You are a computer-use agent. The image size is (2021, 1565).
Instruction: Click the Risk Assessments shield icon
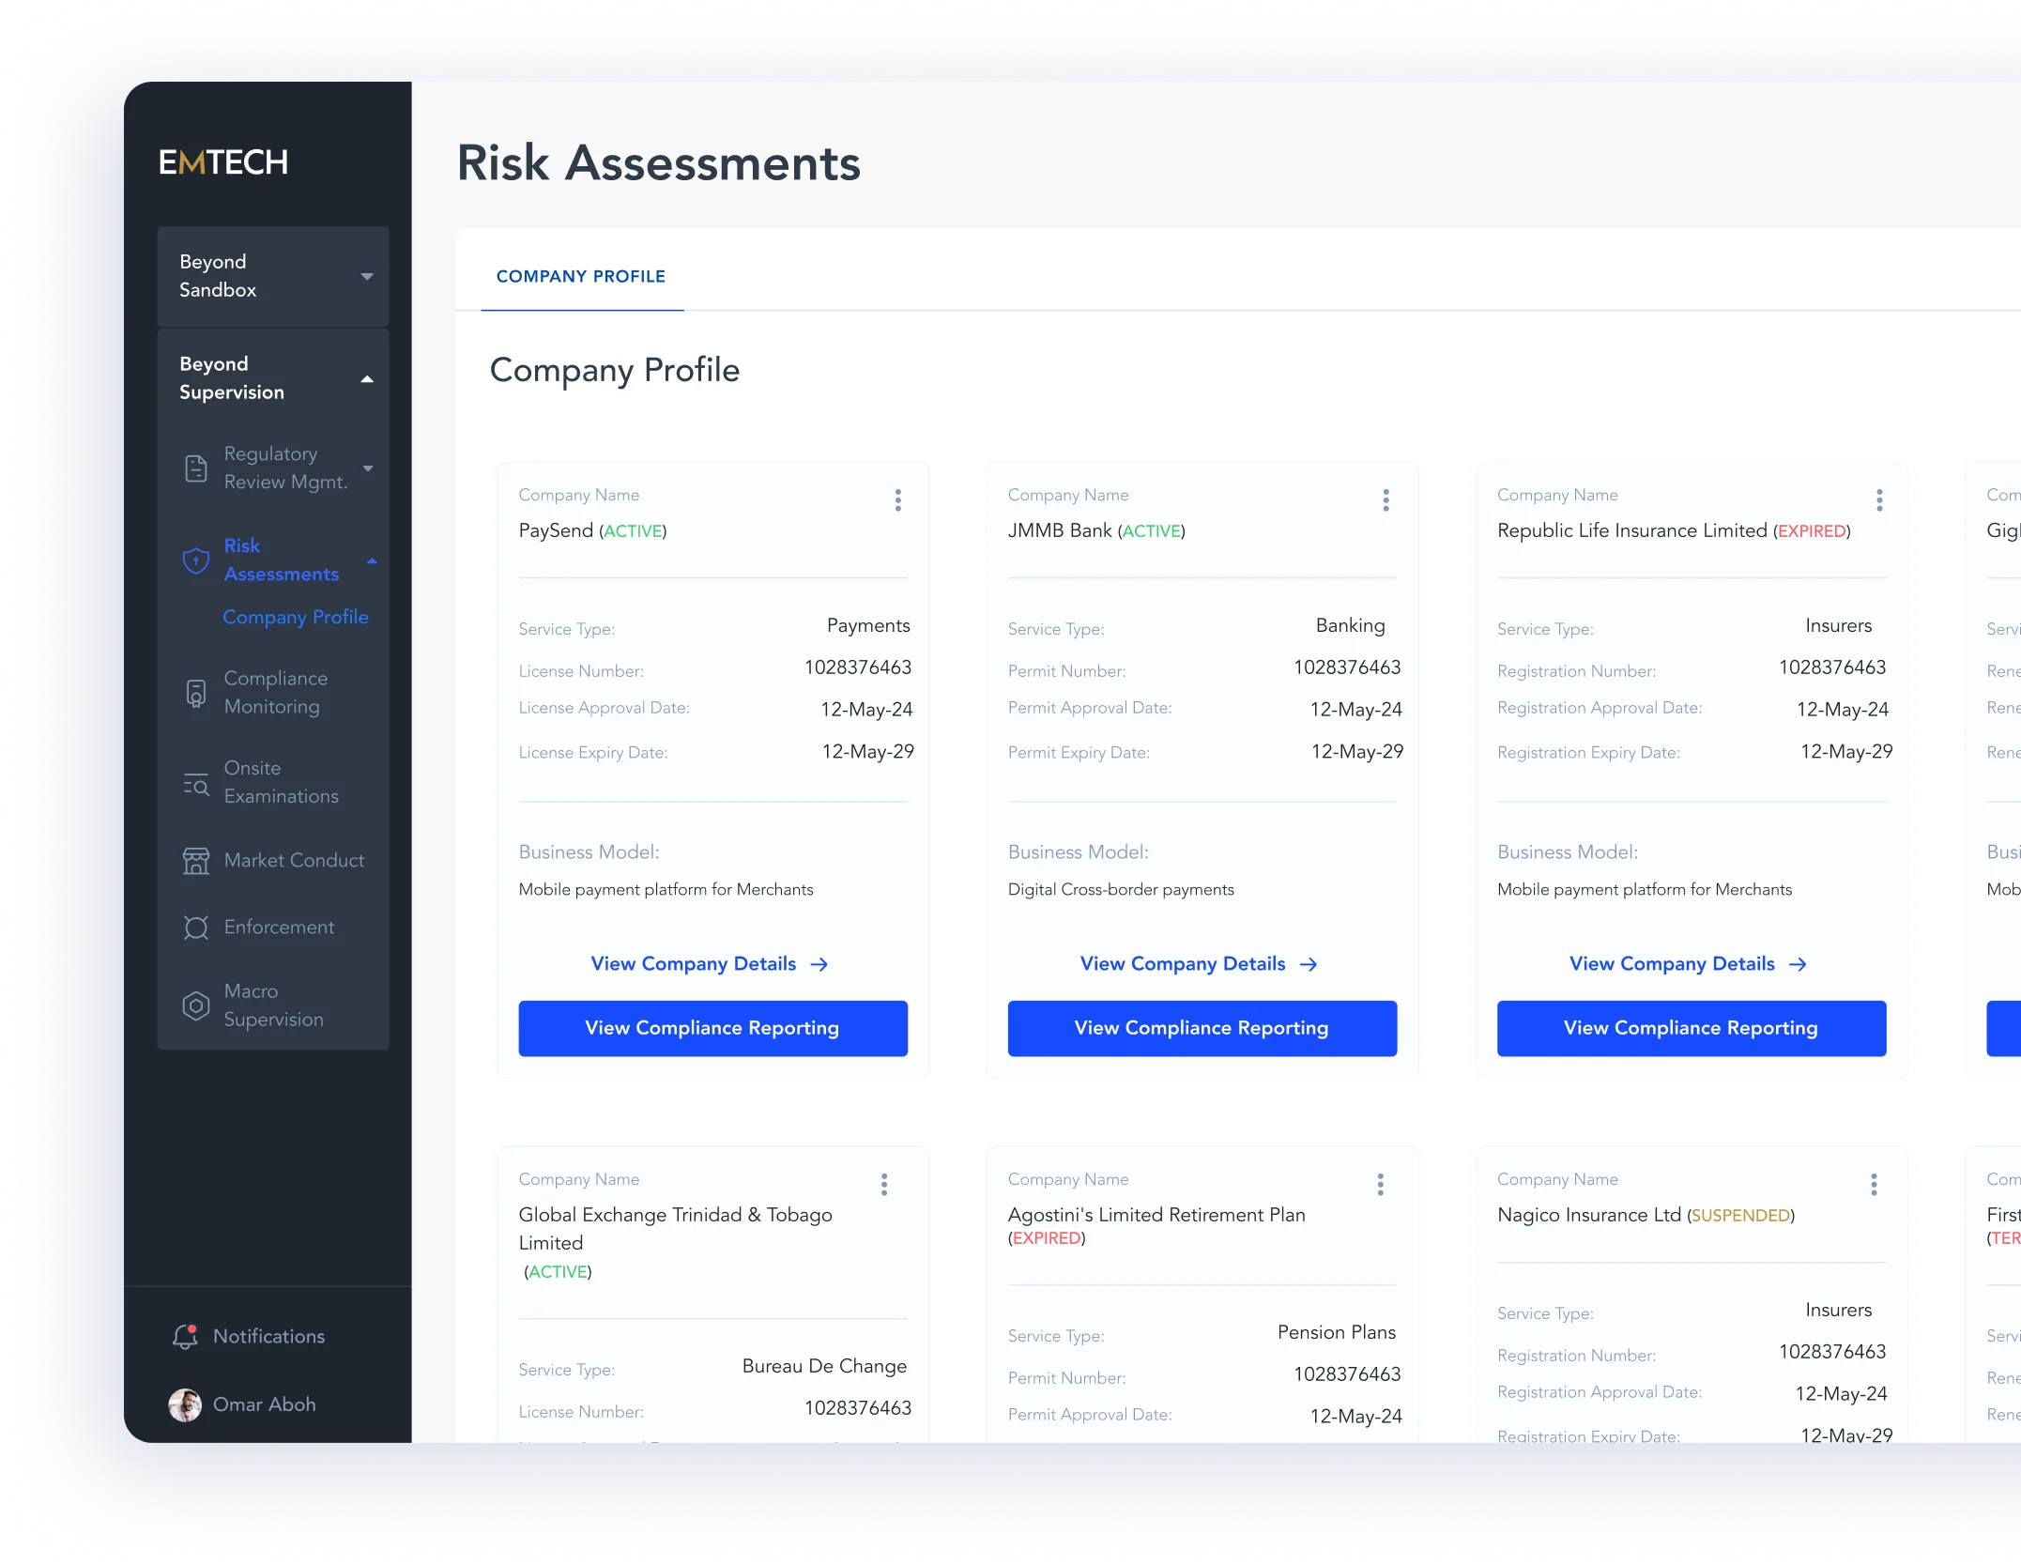pos(195,560)
